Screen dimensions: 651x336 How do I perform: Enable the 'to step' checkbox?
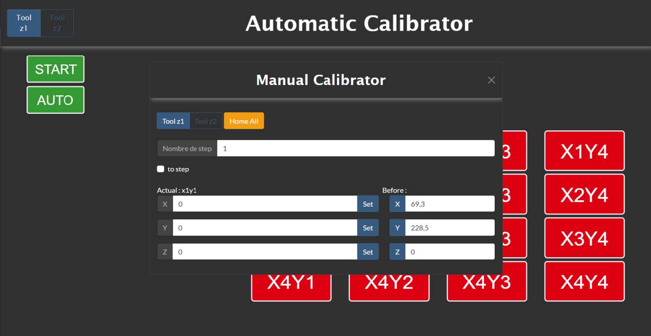pyautogui.click(x=161, y=168)
